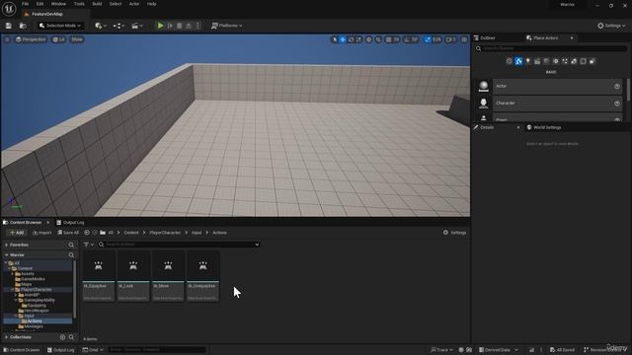Click the viewport layout maximize icon
The height and width of the screenshot is (355, 632).
[464, 39]
